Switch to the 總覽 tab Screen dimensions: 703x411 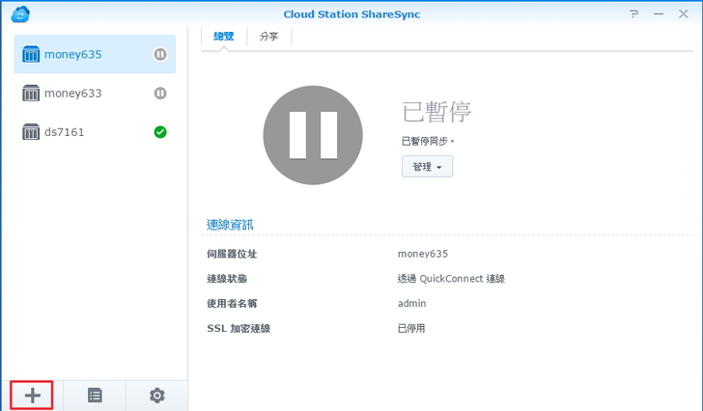(x=224, y=37)
